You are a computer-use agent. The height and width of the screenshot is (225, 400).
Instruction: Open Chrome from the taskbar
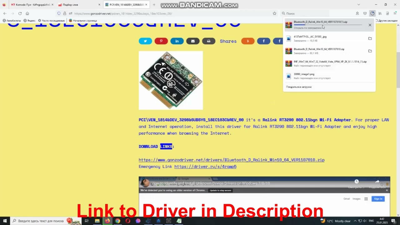click(117, 221)
